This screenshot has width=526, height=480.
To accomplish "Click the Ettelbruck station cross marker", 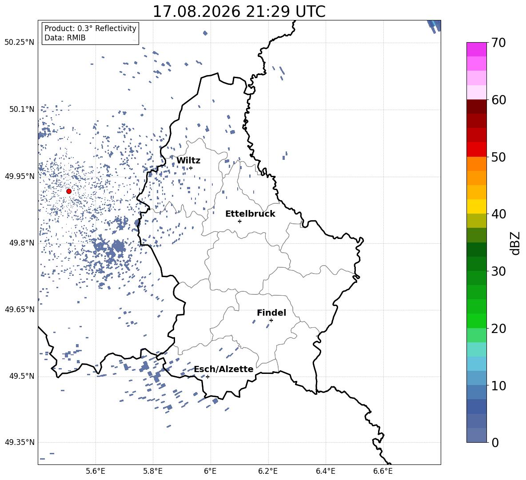I will (x=239, y=221).
